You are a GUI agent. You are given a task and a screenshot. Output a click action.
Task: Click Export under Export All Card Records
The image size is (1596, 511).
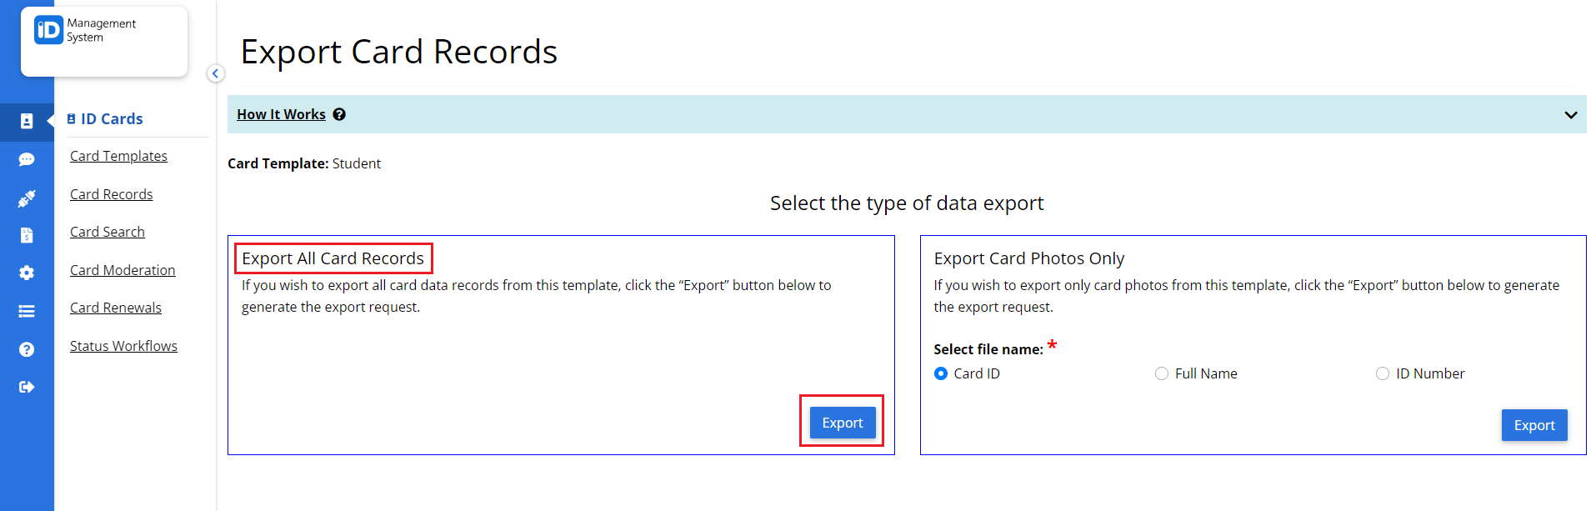[842, 422]
